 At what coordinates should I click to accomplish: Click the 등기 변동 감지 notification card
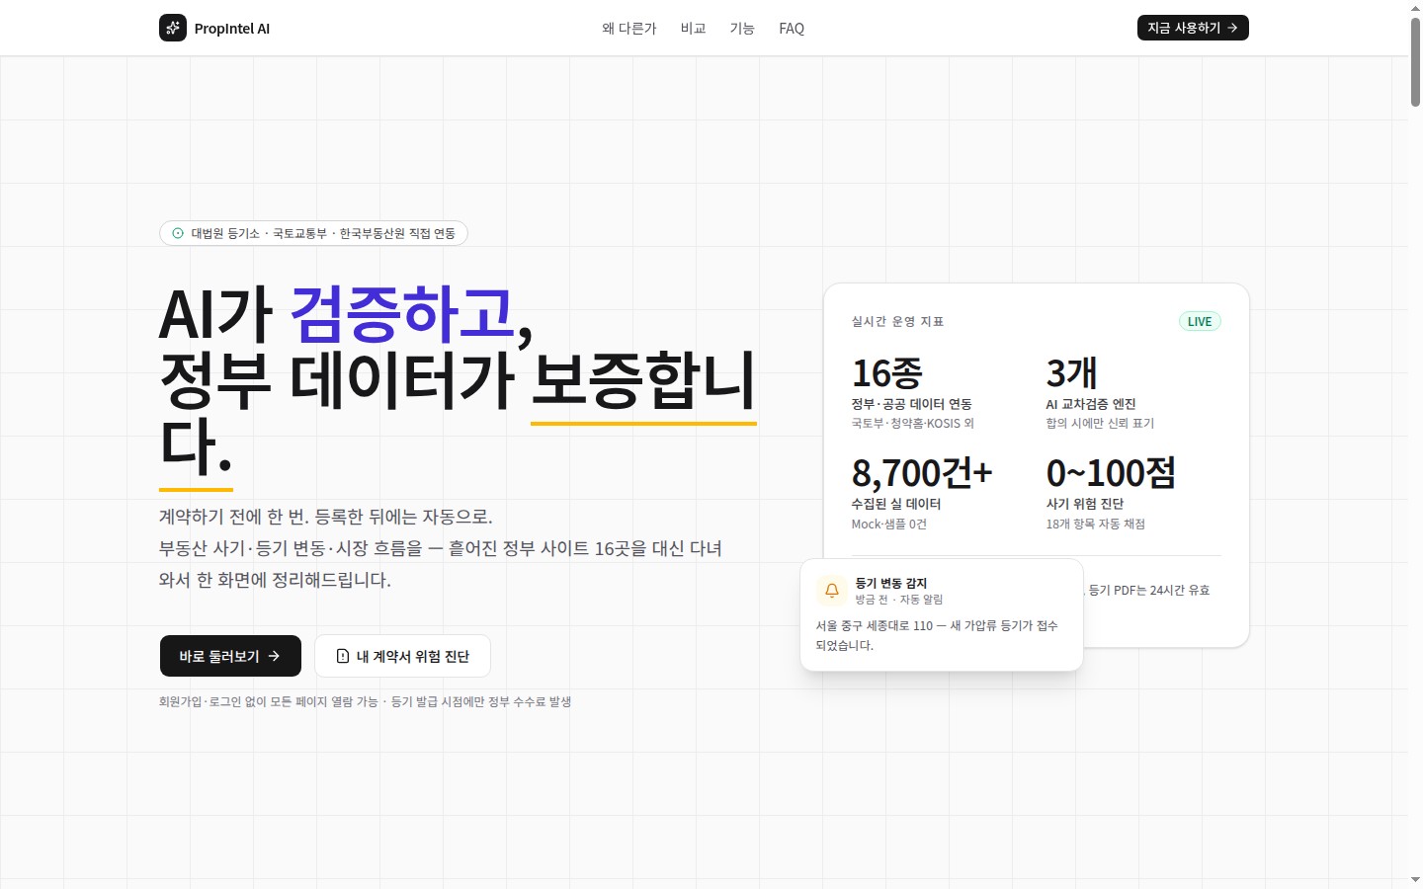(x=942, y=614)
